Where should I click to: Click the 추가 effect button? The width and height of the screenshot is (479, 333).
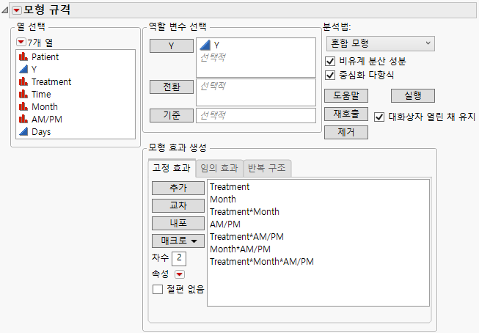pyautogui.click(x=178, y=188)
